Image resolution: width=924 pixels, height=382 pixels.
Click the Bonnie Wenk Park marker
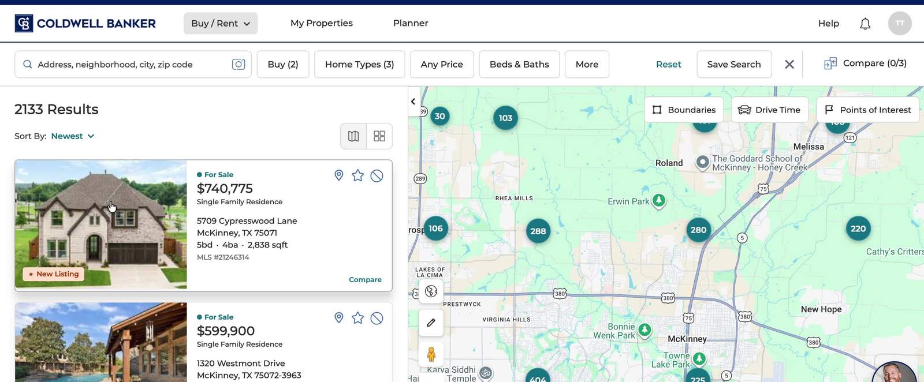[x=644, y=330]
